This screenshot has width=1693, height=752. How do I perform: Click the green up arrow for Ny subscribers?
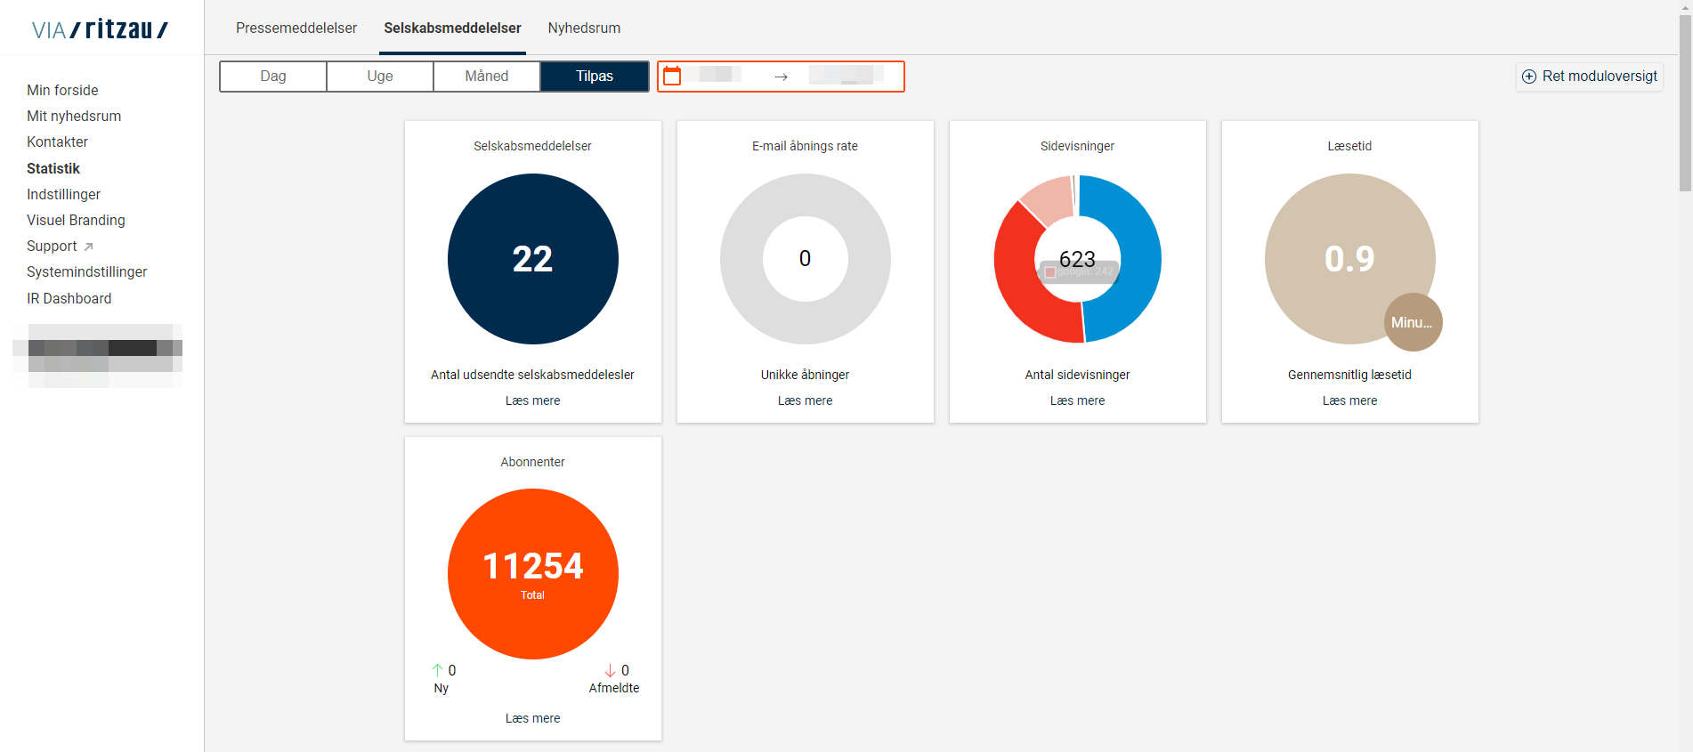coord(437,670)
